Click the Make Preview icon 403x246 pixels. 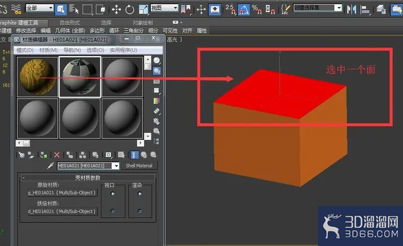tap(157, 111)
